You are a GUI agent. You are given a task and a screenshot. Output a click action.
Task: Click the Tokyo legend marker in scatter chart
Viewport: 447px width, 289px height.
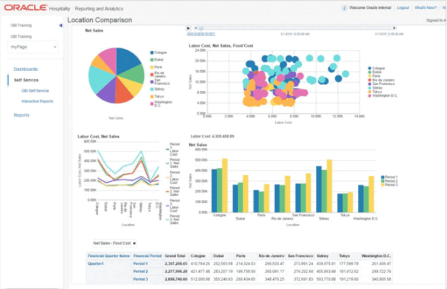(370, 92)
